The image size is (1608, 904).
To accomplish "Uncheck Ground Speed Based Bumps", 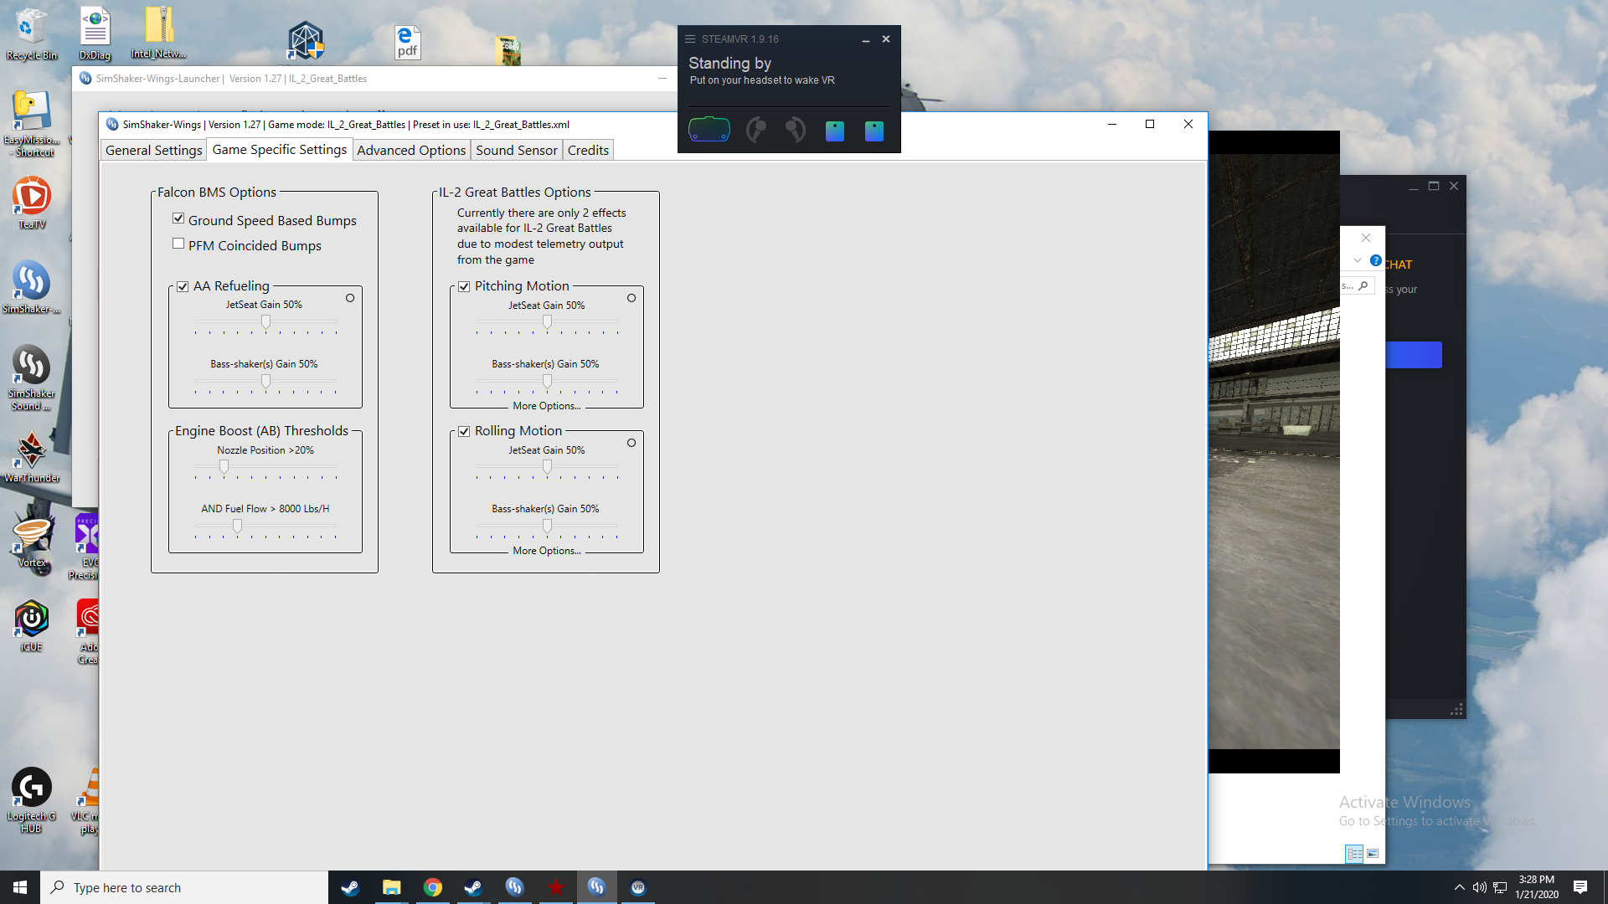I will (x=178, y=218).
